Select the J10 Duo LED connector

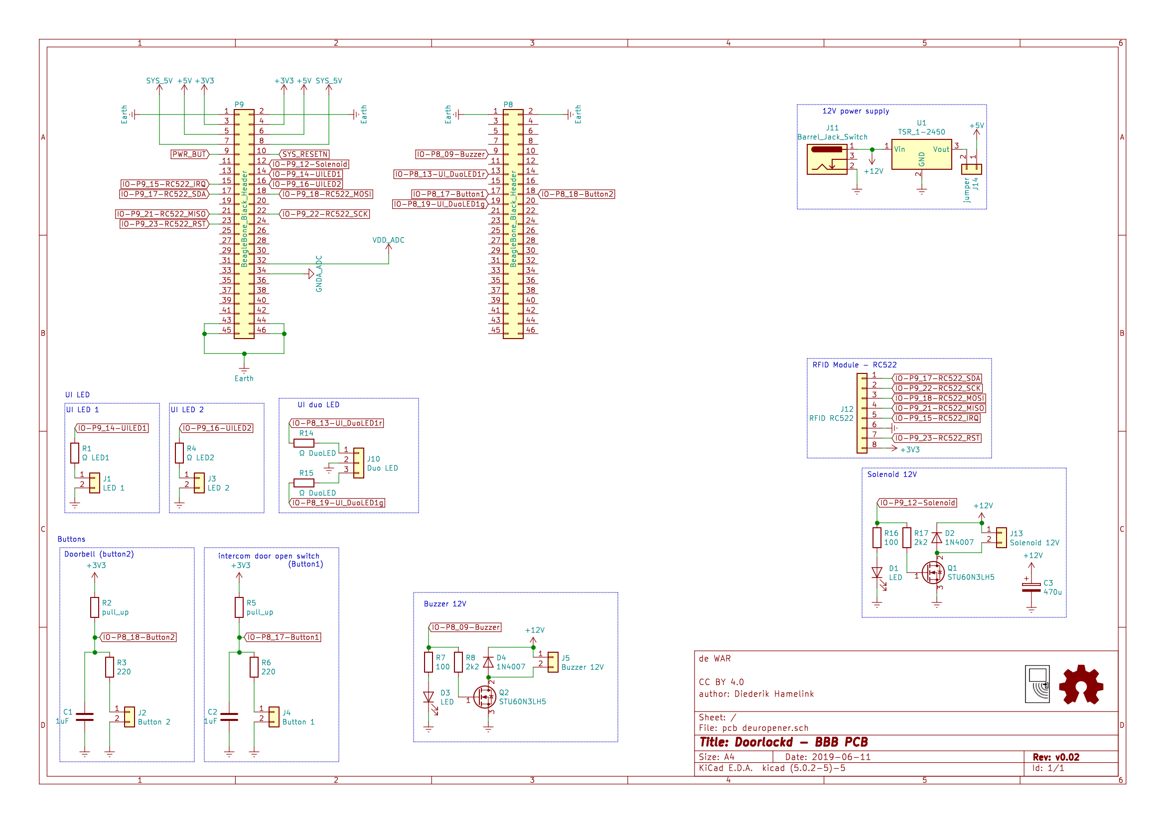point(359,463)
